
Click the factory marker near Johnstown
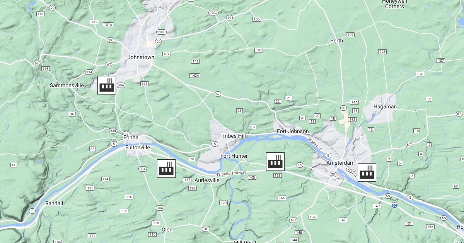(x=106, y=85)
